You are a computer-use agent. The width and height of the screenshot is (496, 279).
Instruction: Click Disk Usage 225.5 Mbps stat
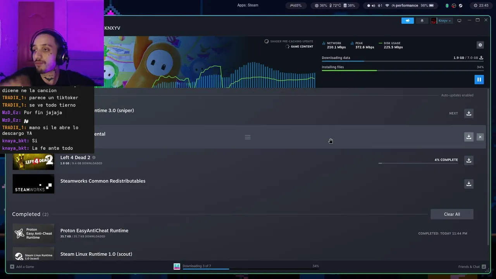click(391, 45)
